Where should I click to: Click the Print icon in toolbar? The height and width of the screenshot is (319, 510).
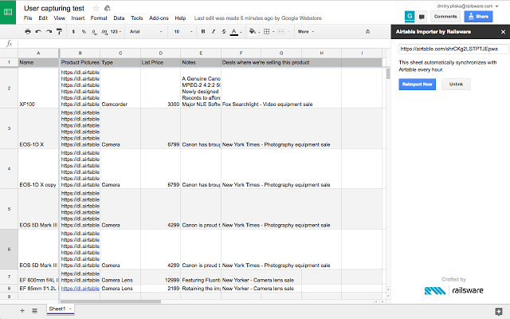point(28,32)
